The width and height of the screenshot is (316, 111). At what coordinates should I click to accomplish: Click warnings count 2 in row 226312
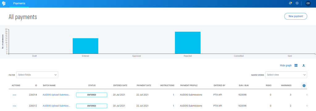coord(291,106)
